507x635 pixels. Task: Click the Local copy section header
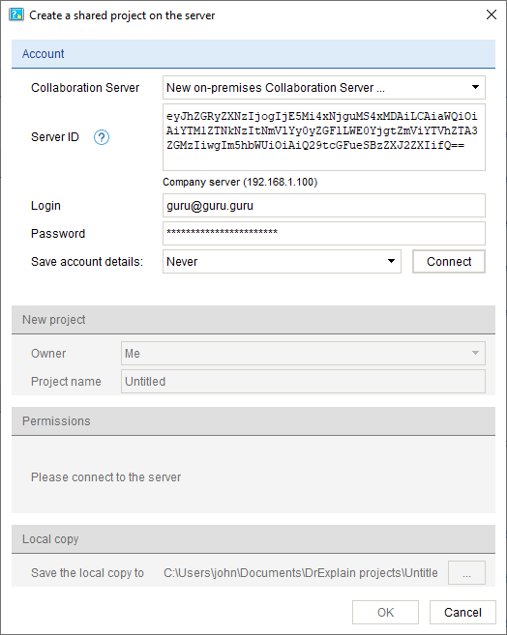(253, 539)
